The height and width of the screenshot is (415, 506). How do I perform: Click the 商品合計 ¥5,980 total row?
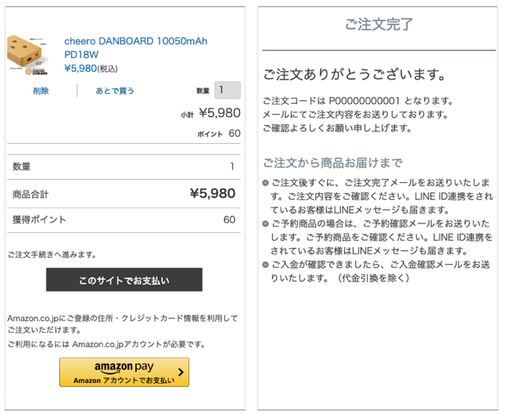tap(124, 194)
